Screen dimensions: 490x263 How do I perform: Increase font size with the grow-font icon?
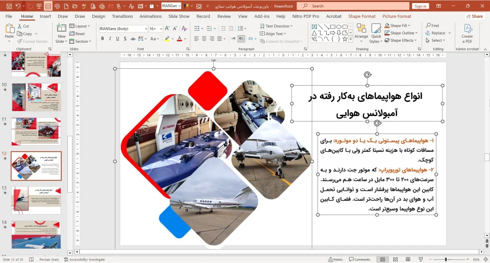tap(167, 29)
